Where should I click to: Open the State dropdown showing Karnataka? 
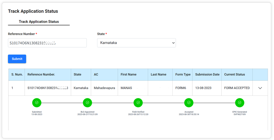[136, 43]
